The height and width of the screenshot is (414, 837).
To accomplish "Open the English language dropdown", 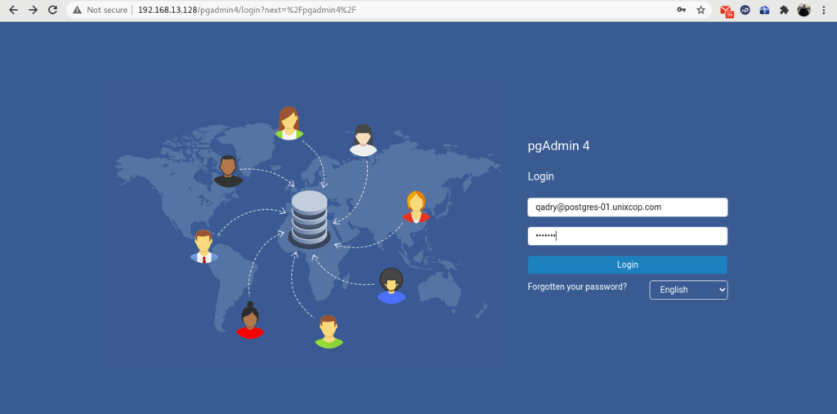I will pyautogui.click(x=688, y=290).
